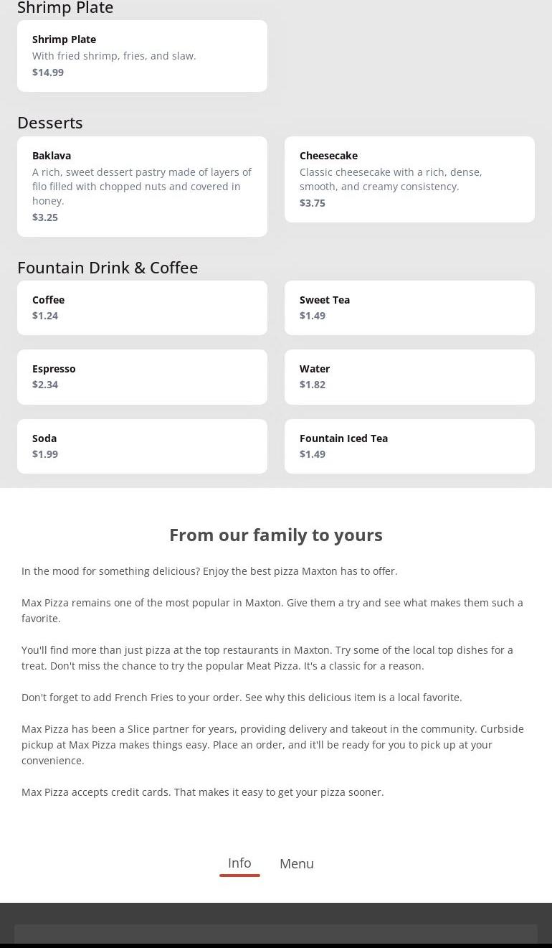Viewport: 552px width, 948px height.
Task: Click the Desserts section heading
Action: tap(50, 123)
